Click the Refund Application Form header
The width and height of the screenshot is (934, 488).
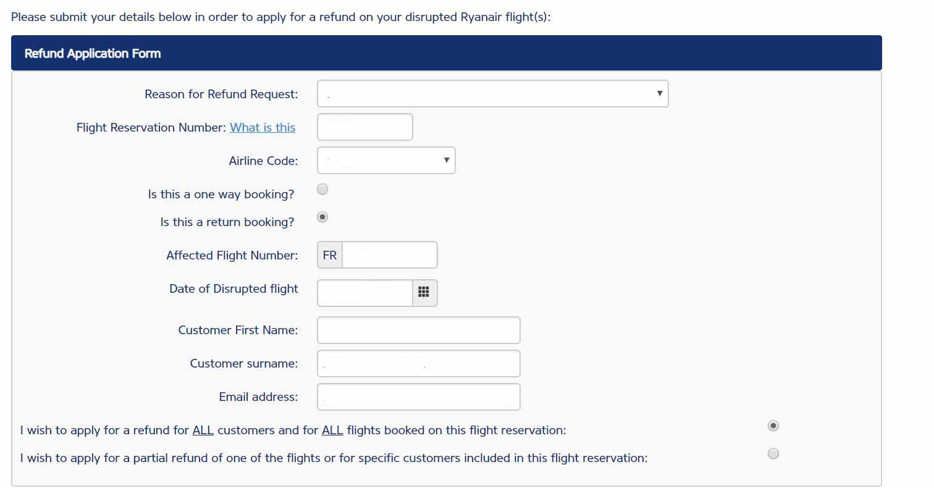point(92,53)
